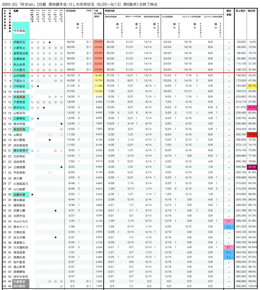The width and height of the screenshot is (260, 290).
Task: Select the filled circle in 正鋳真優's row
Action: pos(61,167)
